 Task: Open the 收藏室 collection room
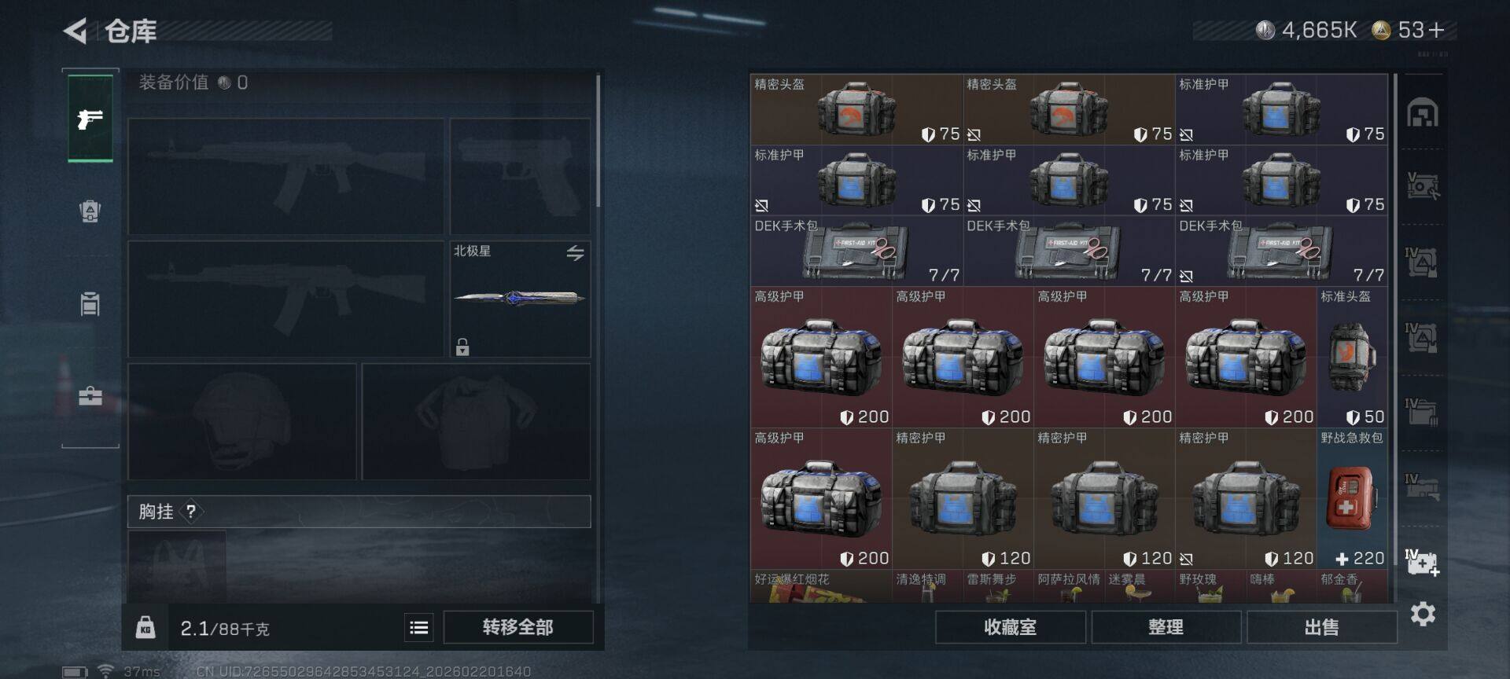1010,627
